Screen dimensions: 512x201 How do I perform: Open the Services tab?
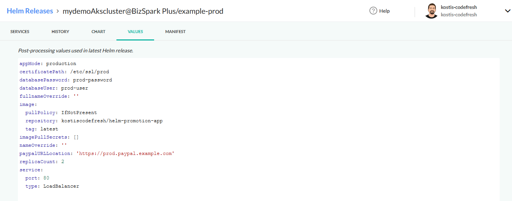coord(20,32)
